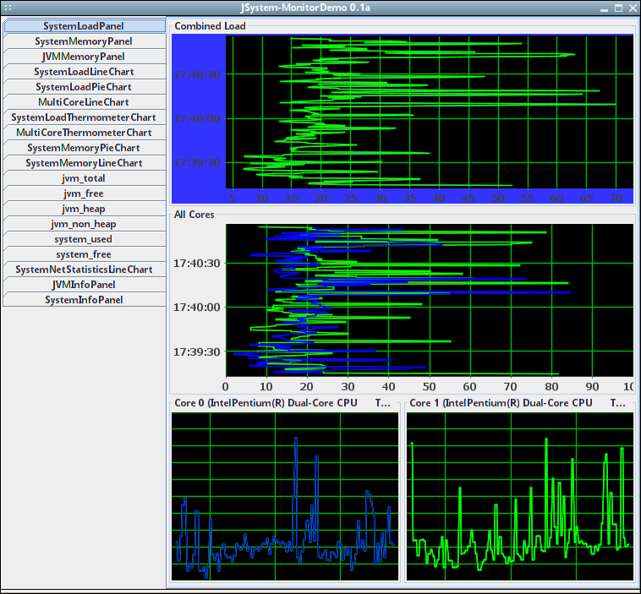
Task: Maximize the JSystem-MonitorDemo window
Action: coord(618,8)
